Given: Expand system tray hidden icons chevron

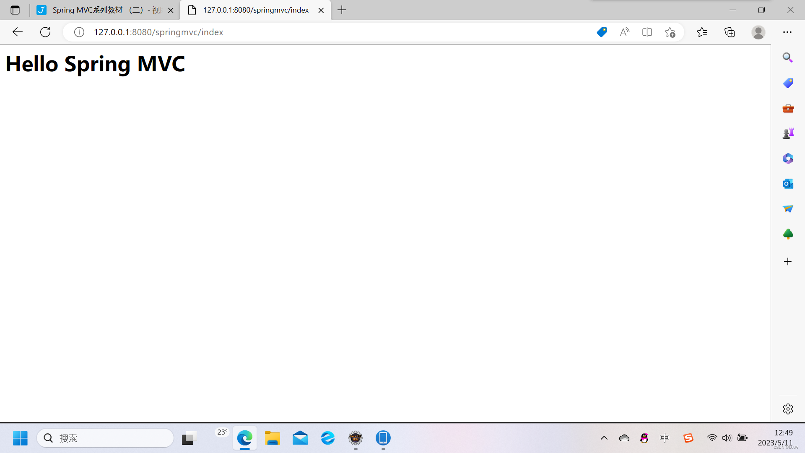Looking at the screenshot, I should pyautogui.click(x=604, y=438).
